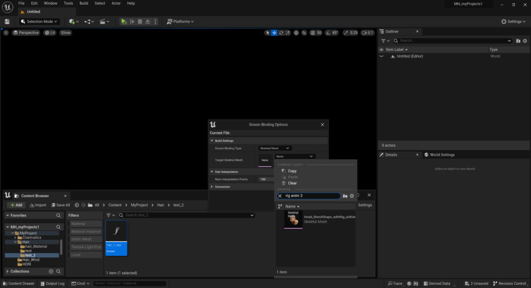The height and width of the screenshot is (288, 531).
Task: Click the Eject button in play controls
Action: (148, 21)
